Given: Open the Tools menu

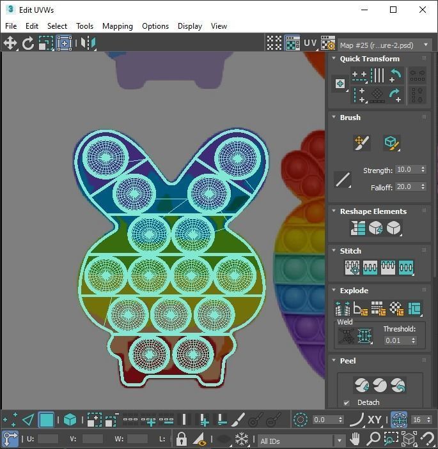Looking at the screenshot, I should point(84,26).
